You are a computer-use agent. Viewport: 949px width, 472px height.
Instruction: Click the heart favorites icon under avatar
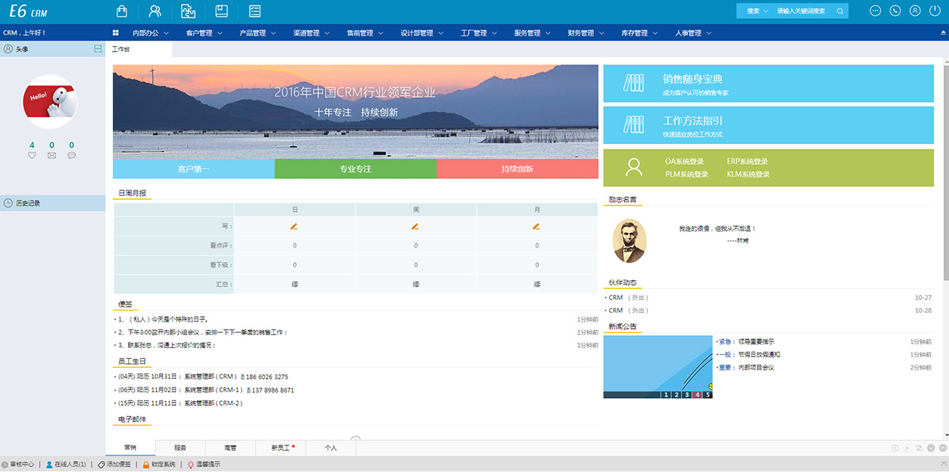tap(32, 155)
